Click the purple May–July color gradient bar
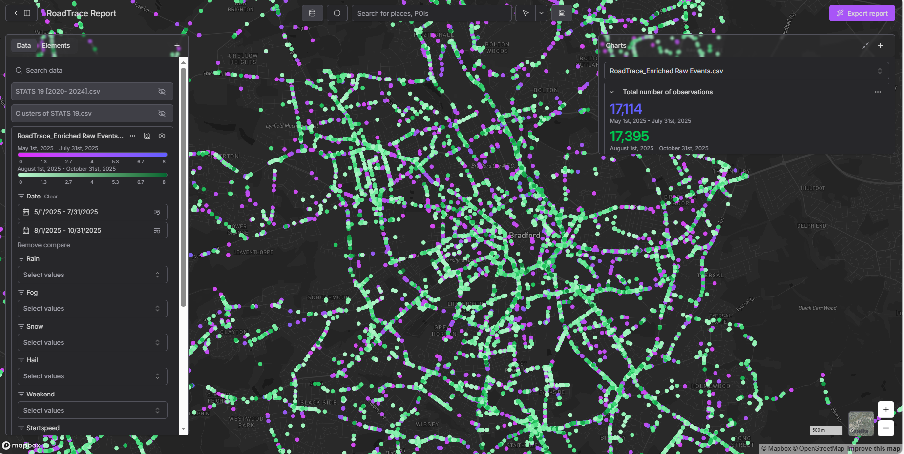904x454 pixels. 92,155
